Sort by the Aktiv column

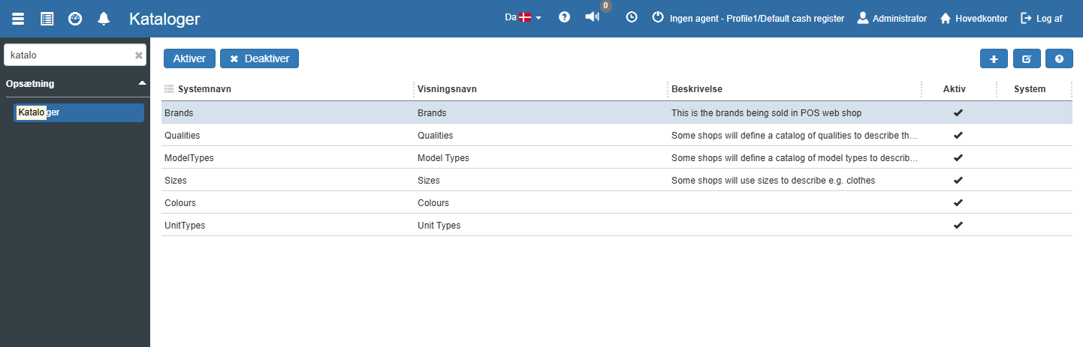pyautogui.click(x=955, y=88)
